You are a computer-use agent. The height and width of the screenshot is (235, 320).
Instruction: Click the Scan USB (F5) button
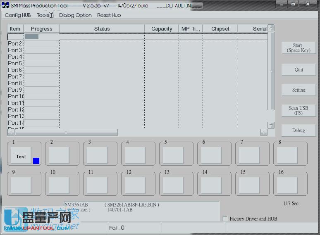click(x=298, y=110)
